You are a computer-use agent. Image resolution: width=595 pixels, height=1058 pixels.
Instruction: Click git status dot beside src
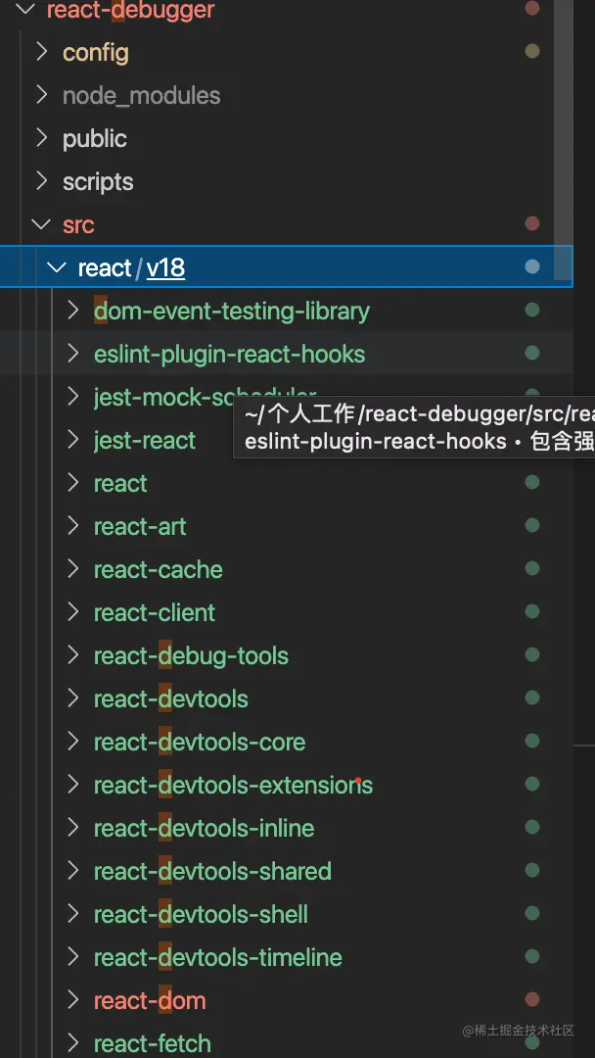[x=532, y=224]
